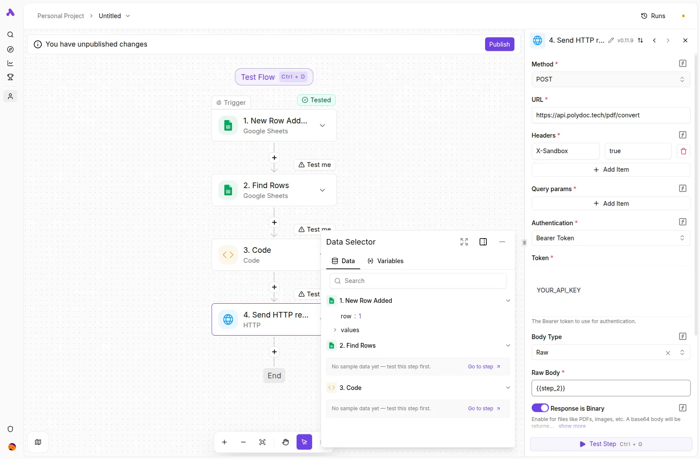The height and width of the screenshot is (459, 700).
Task: Select the pointer selection tool
Action: [304, 442]
